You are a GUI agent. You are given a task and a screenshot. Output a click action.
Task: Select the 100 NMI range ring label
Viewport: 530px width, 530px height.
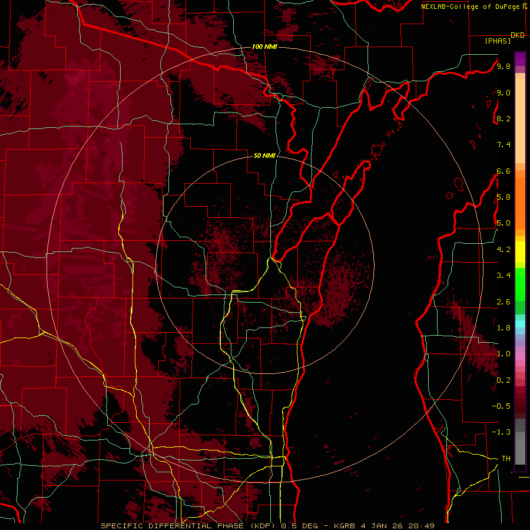264,47
